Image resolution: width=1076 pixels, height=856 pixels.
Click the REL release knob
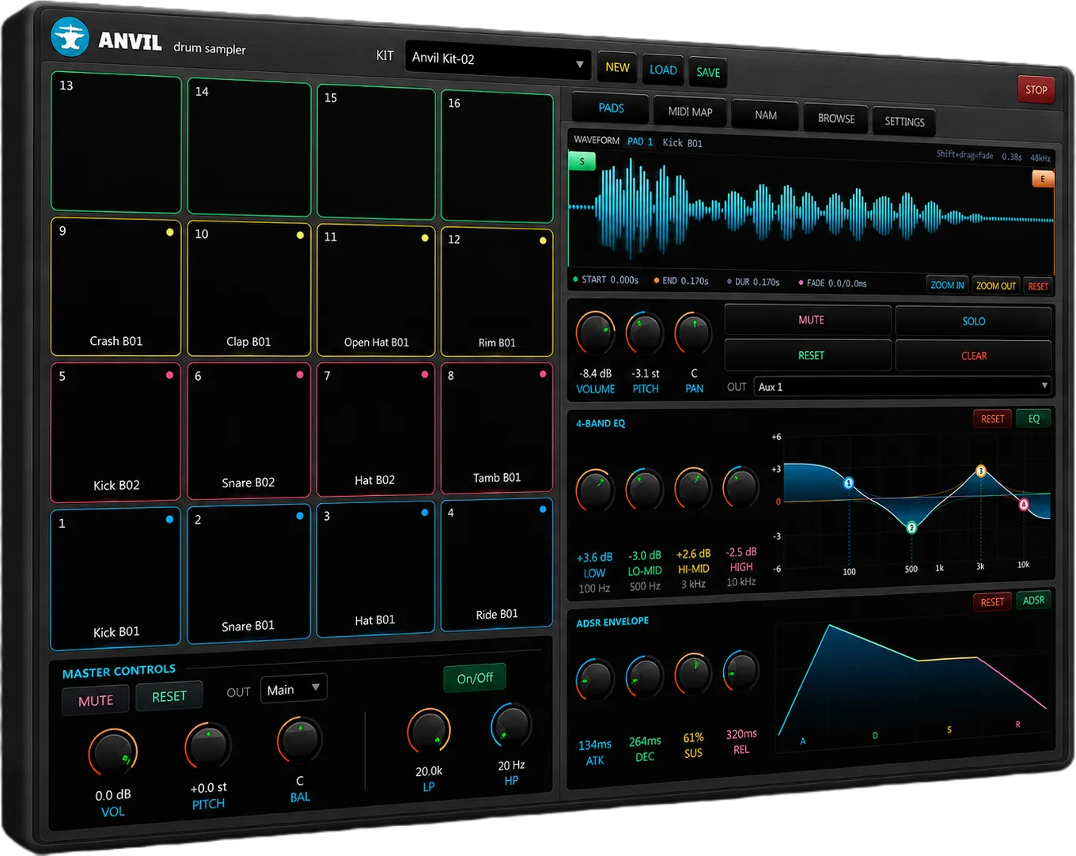(741, 672)
